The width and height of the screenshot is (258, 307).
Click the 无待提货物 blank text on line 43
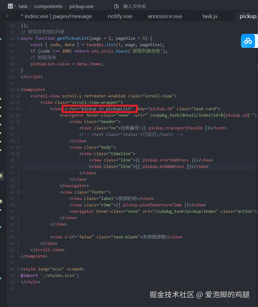tap(154, 237)
